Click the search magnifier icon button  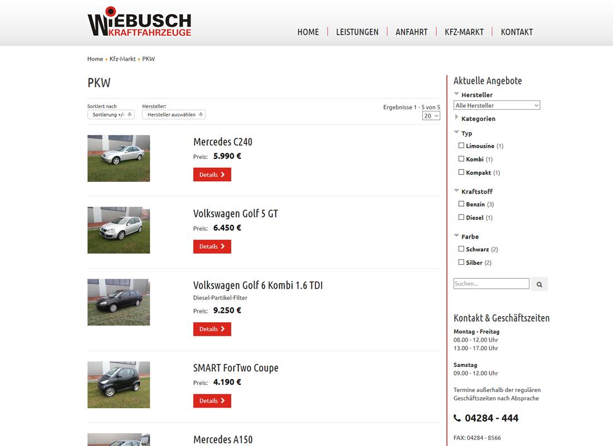click(539, 284)
